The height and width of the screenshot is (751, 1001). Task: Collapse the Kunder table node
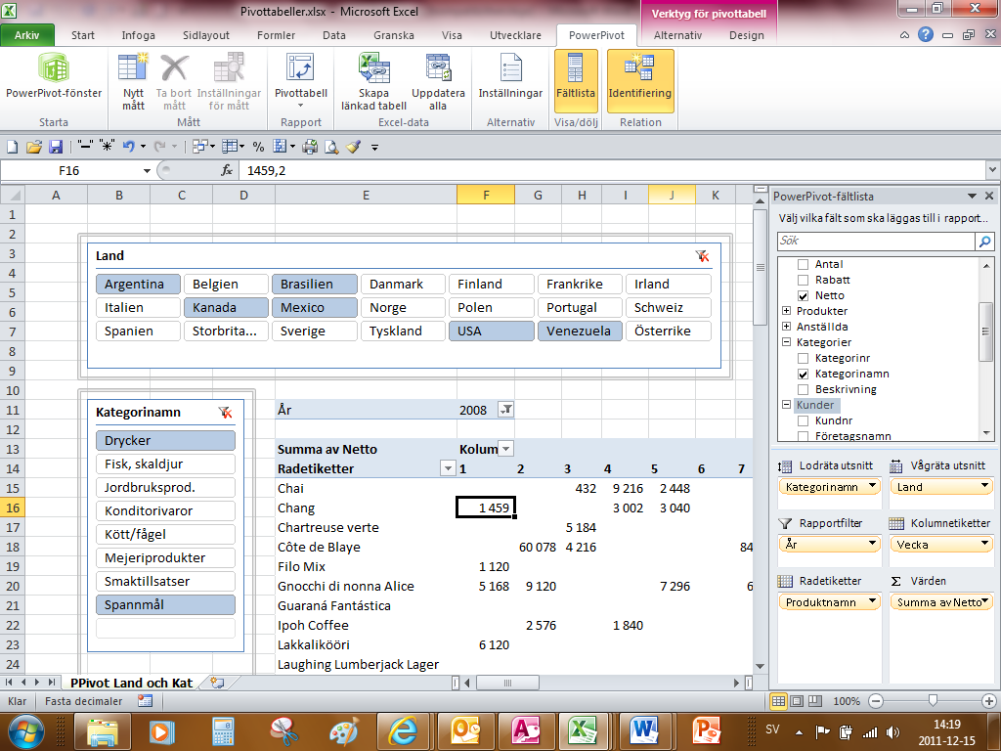click(787, 405)
